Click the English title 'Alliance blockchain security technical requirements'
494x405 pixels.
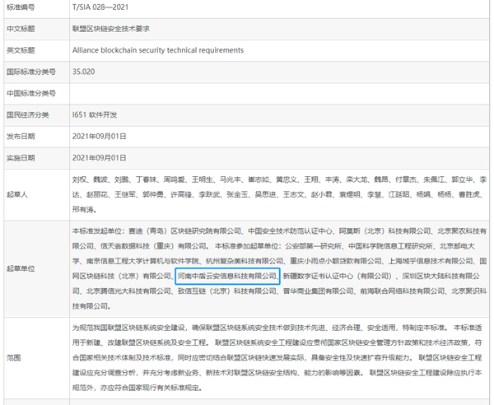point(158,50)
